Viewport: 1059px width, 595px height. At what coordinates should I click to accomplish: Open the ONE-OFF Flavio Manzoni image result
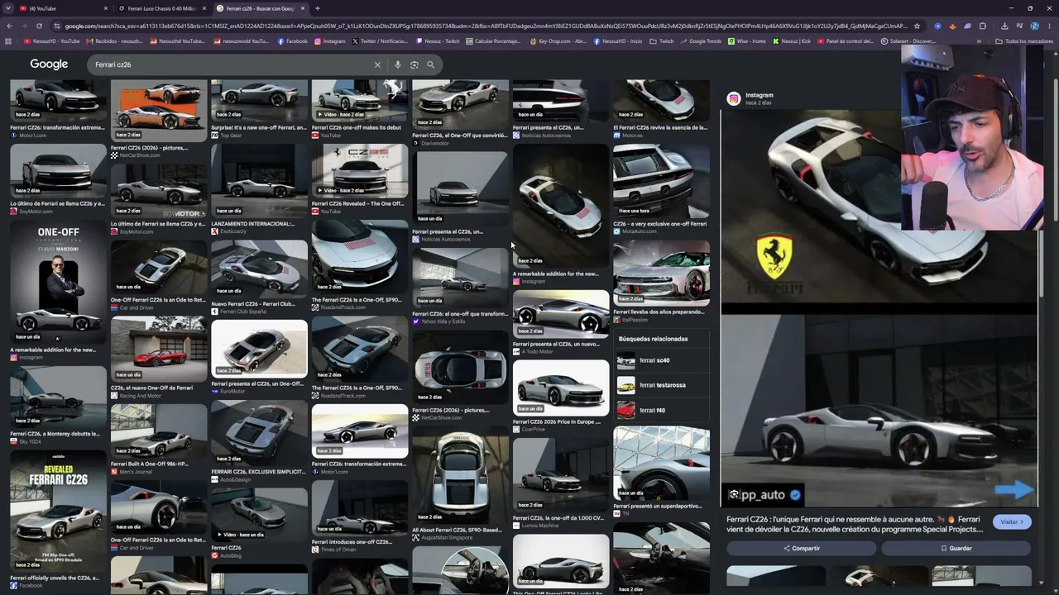coord(58,283)
